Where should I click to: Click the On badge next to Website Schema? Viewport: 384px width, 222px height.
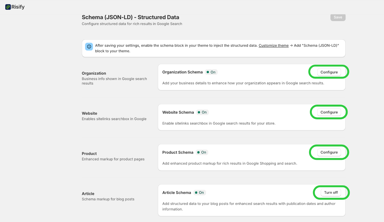coord(202,112)
